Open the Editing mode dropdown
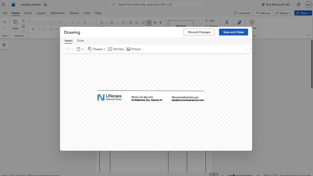Image resolution: width=313 pixels, height=176 pixels. pyautogui.click(x=283, y=13)
